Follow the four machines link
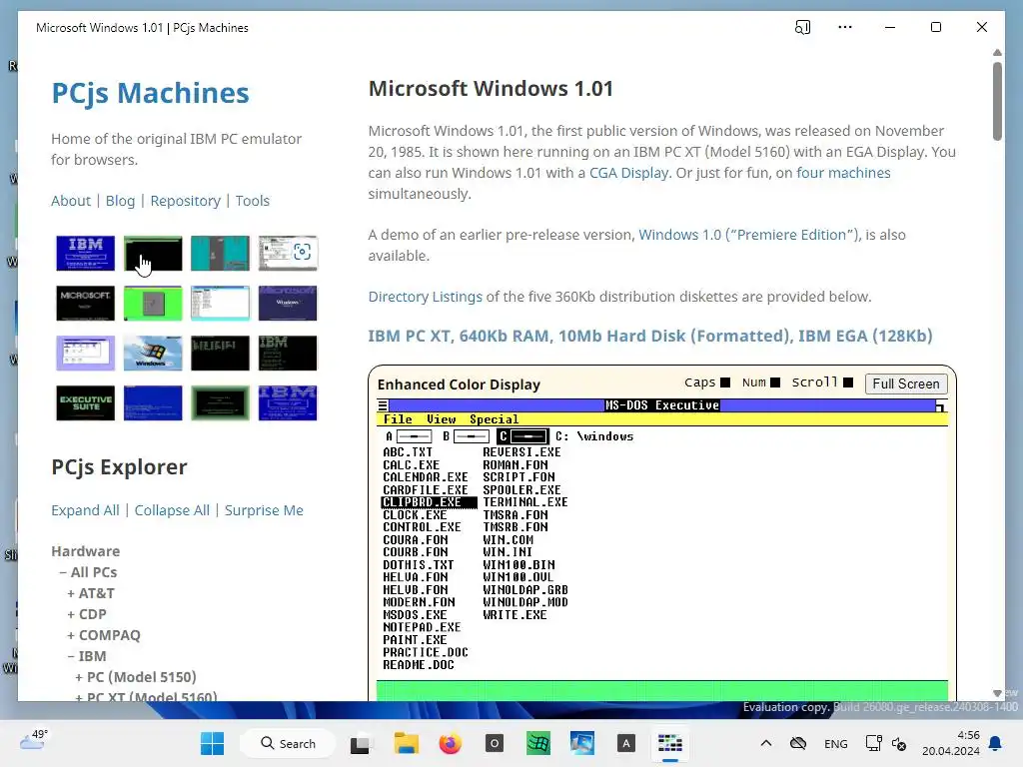Image resolution: width=1023 pixels, height=767 pixels. 843,173
